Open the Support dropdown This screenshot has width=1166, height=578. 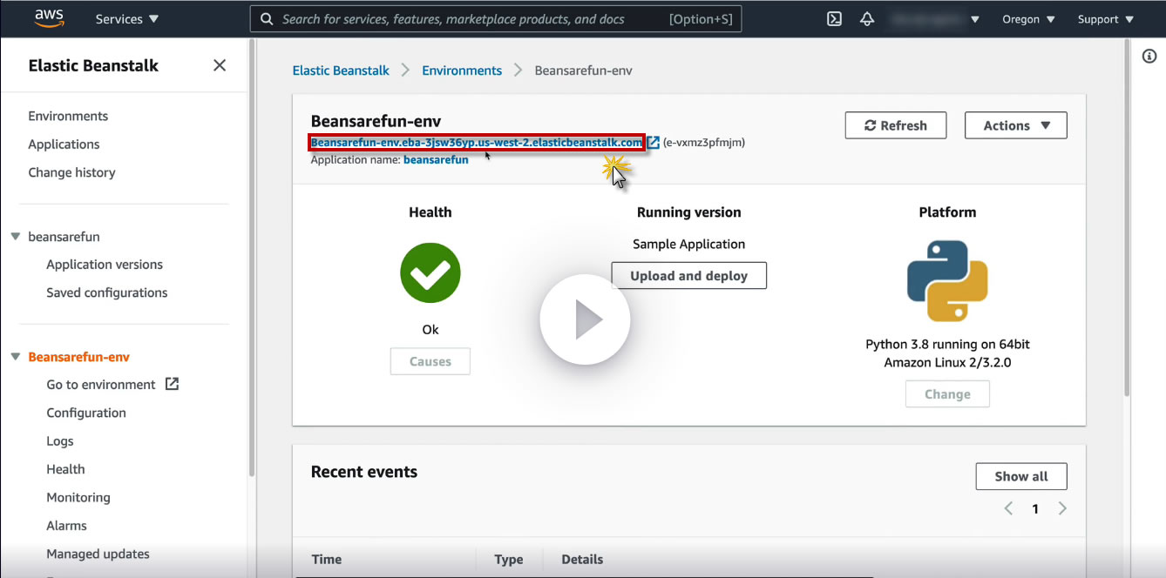pyautogui.click(x=1106, y=19)
